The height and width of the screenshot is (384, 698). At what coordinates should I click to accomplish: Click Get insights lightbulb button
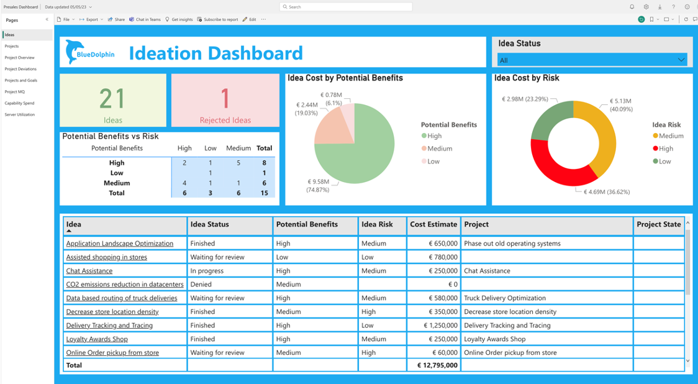coord(179,19)
